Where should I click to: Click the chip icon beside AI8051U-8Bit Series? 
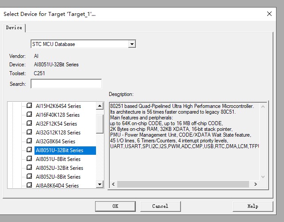29,158
